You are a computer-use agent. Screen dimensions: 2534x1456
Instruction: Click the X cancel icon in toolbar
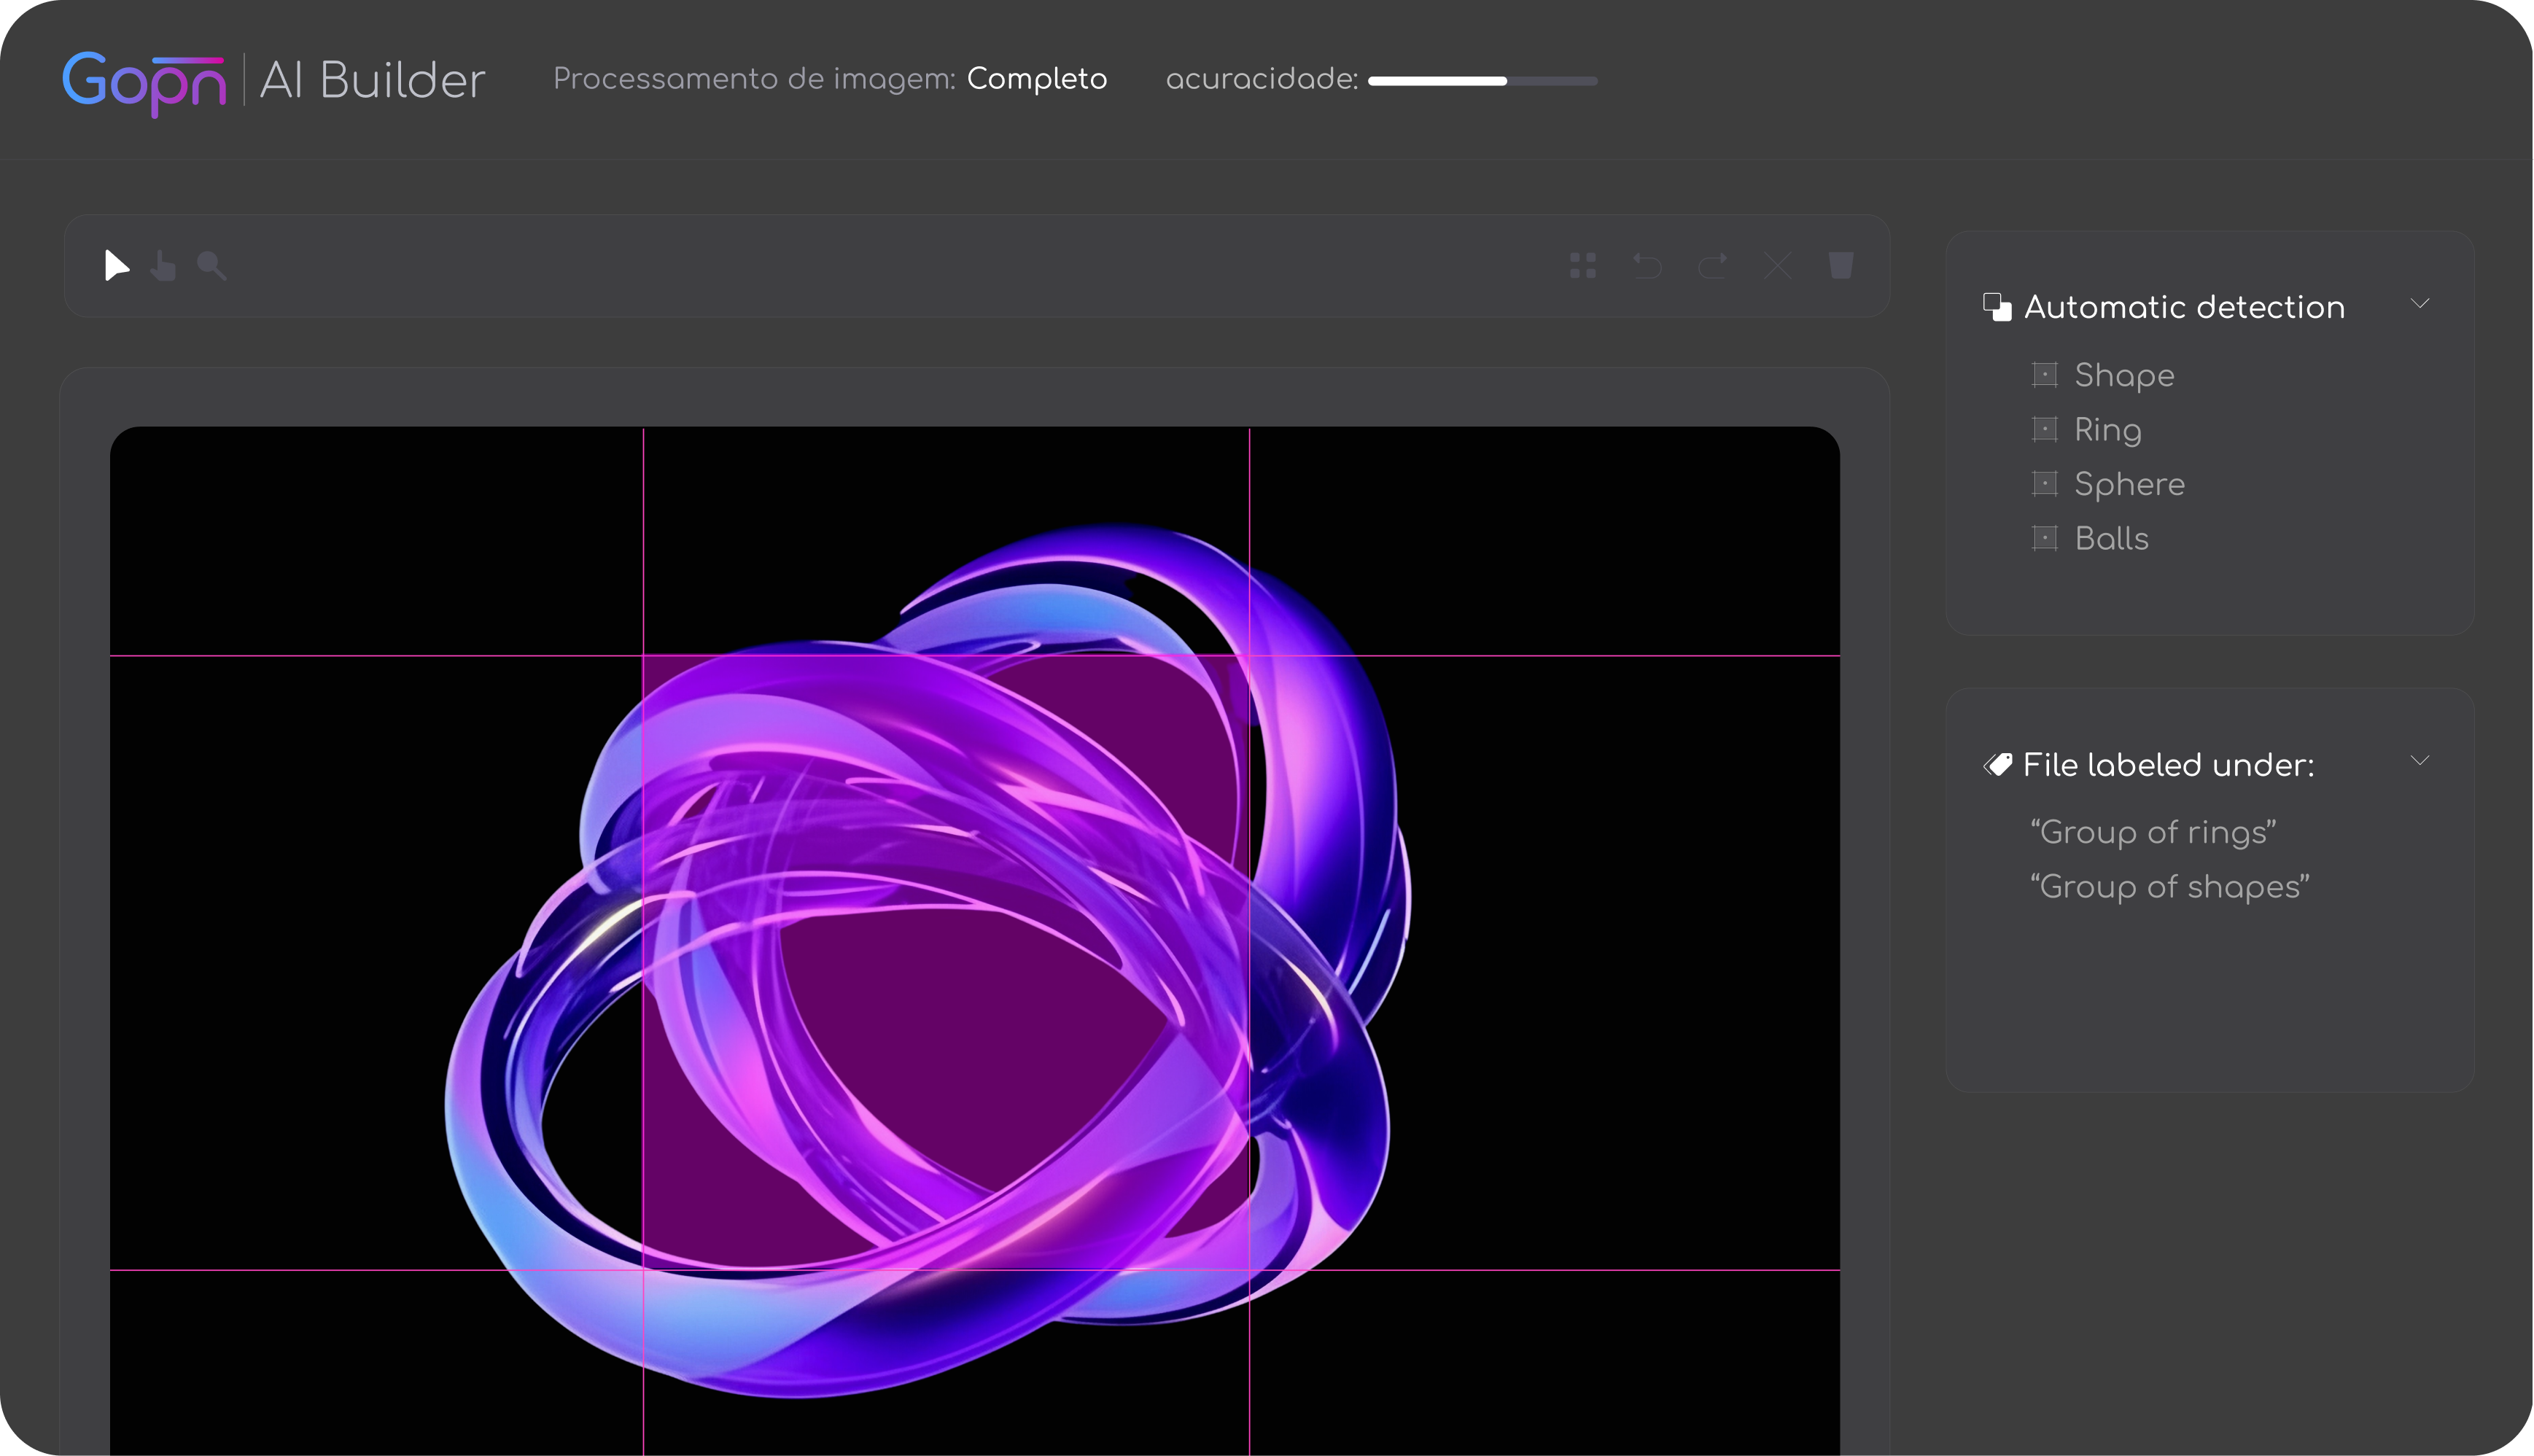pyautogui.click(x=1777, y=266)
